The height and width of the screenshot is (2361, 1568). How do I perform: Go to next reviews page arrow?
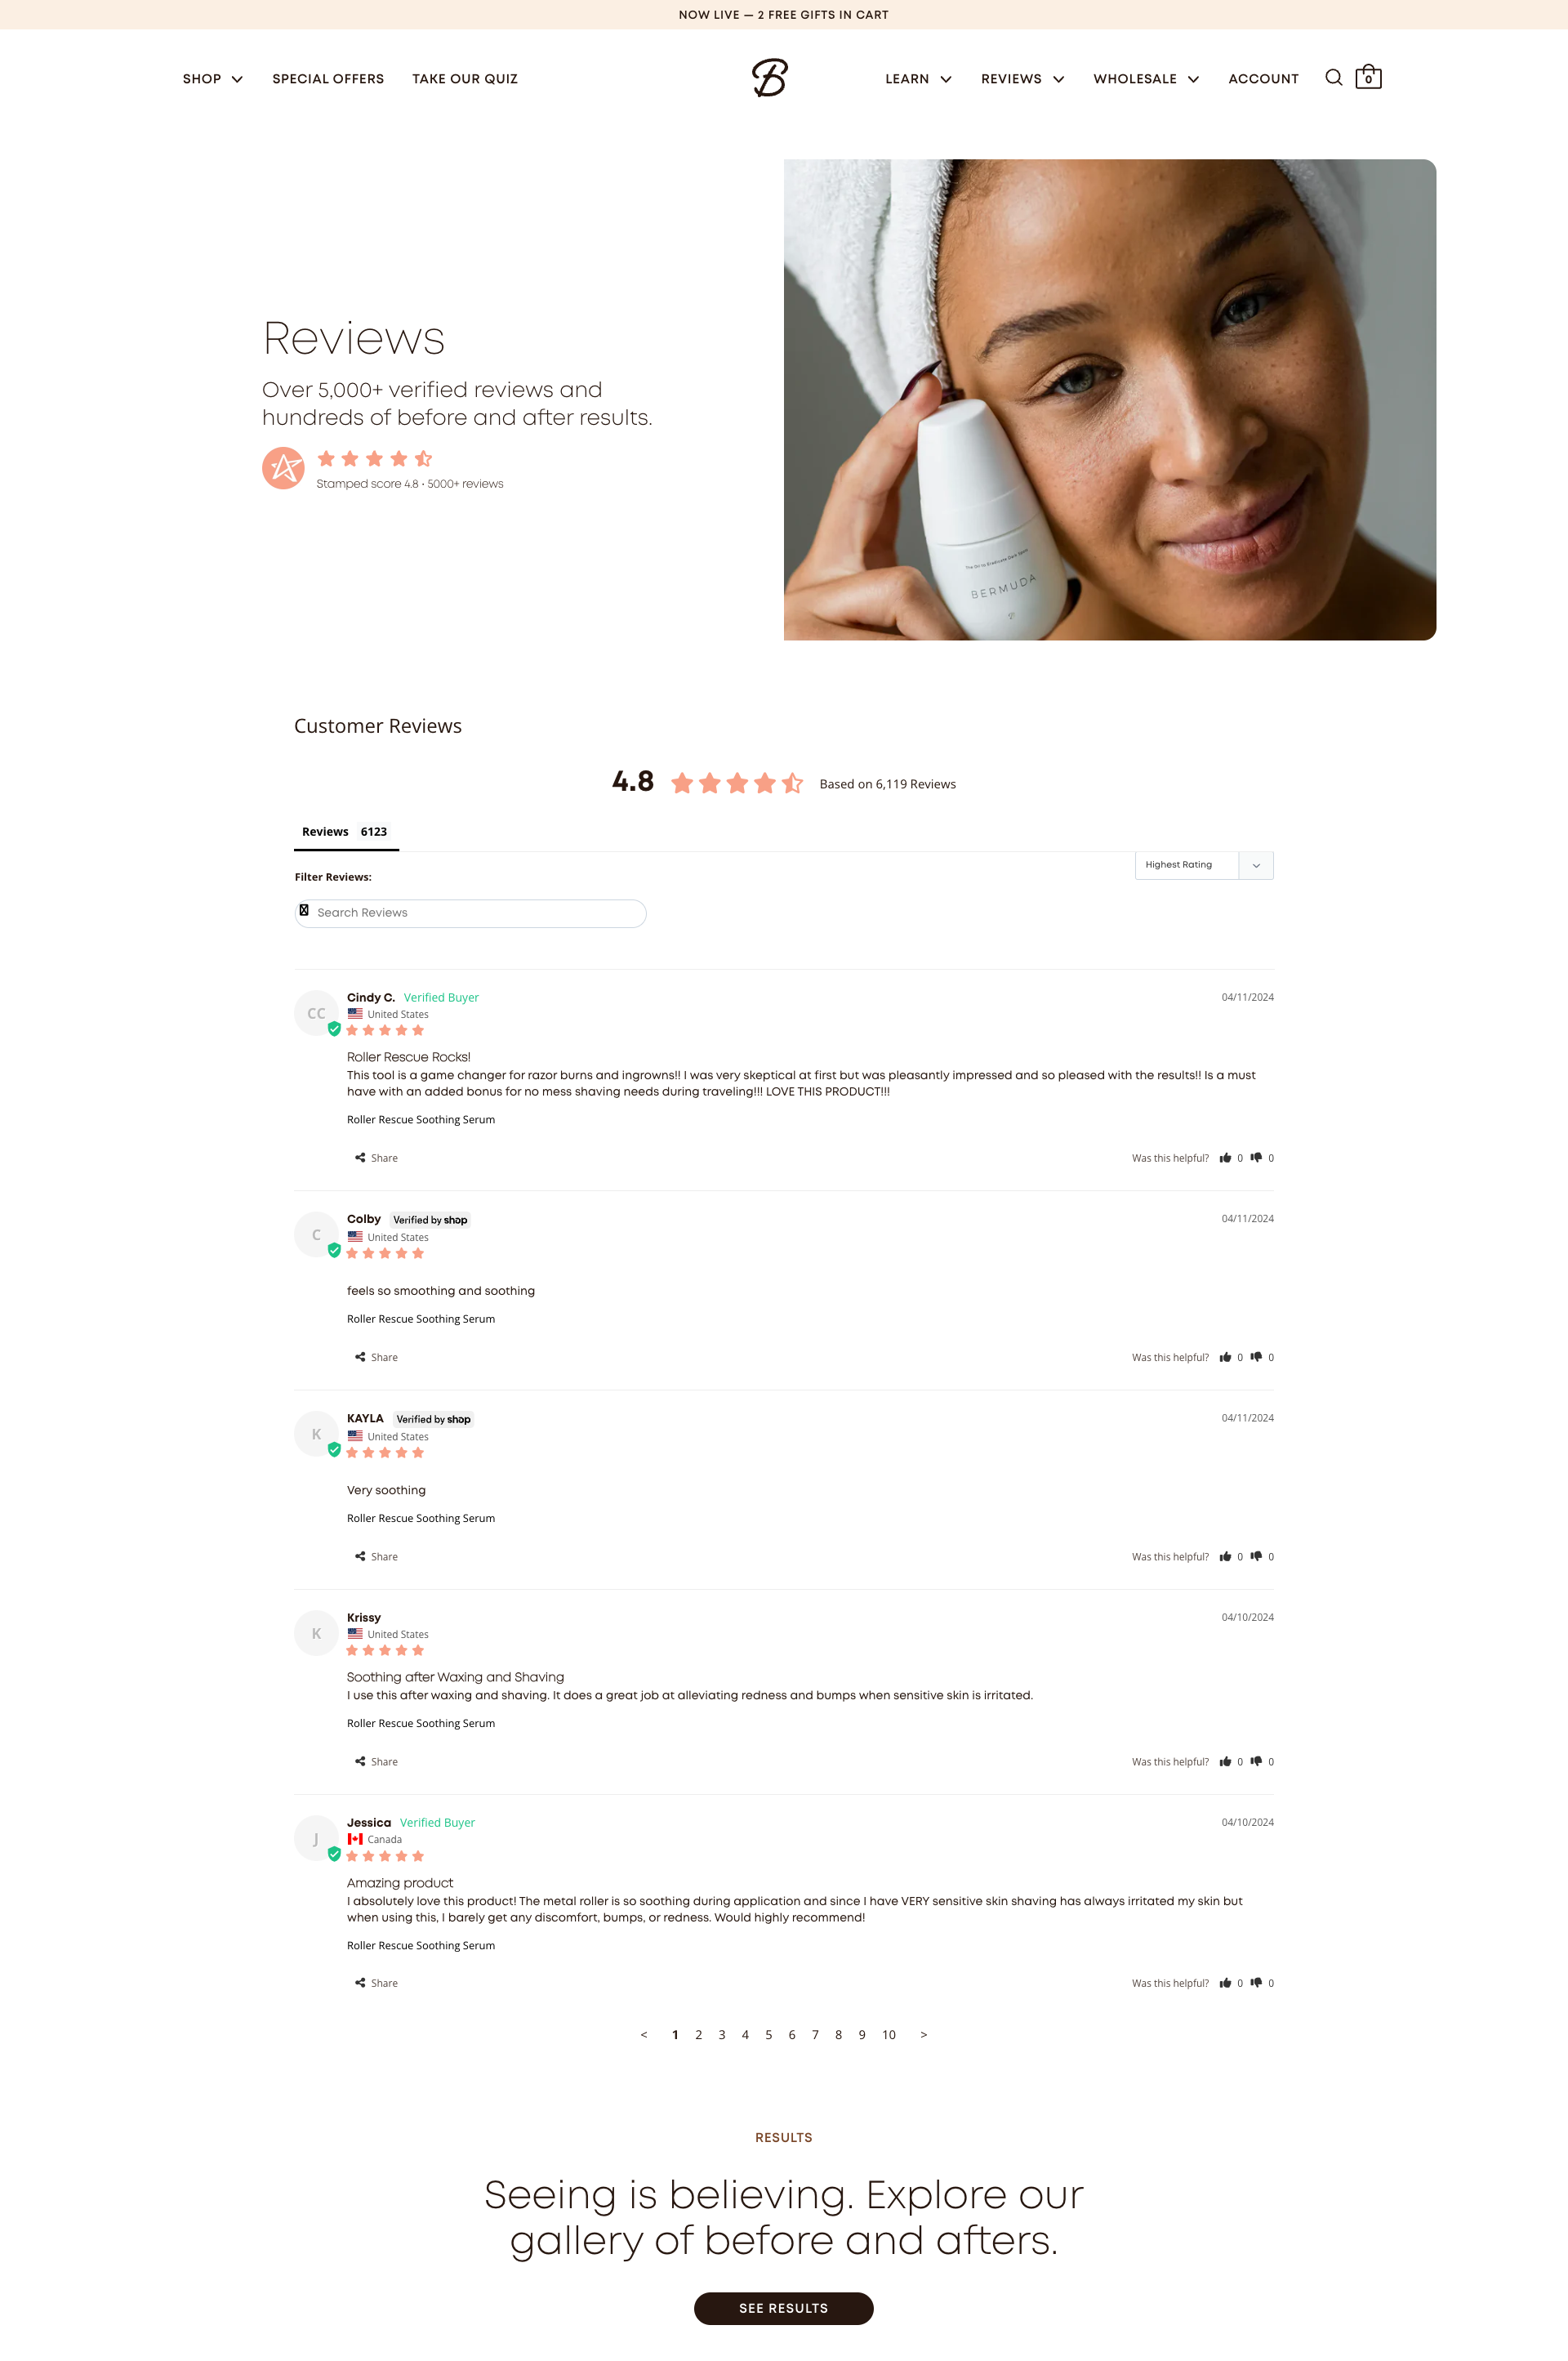[924, 2034]
